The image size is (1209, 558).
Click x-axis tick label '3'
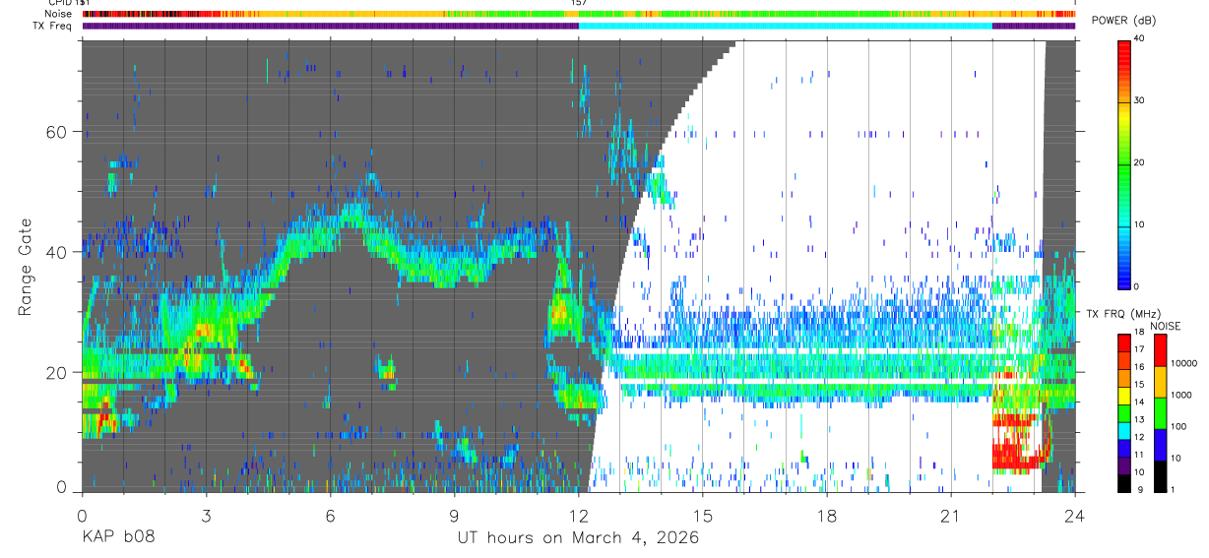pyautogui.click(x=206, y=516)
